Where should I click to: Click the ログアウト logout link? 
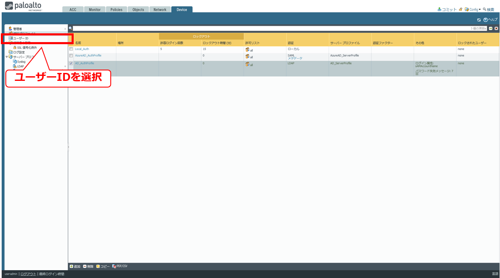coord(28,274)
